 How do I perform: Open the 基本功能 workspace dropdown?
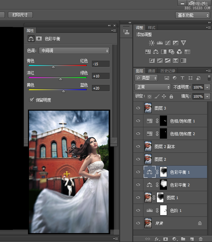click(193, 15)
